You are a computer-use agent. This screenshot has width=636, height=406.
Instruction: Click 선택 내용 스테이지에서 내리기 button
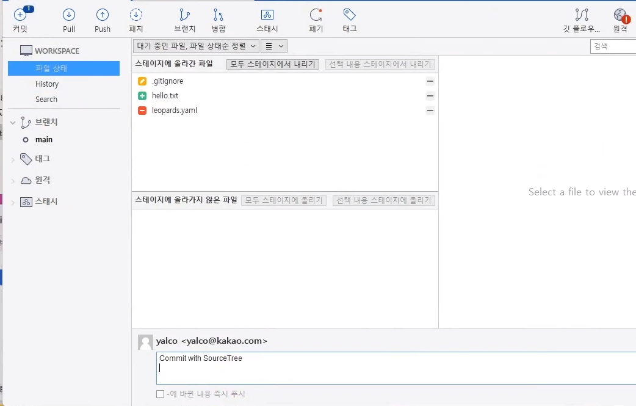pos(380,64)
